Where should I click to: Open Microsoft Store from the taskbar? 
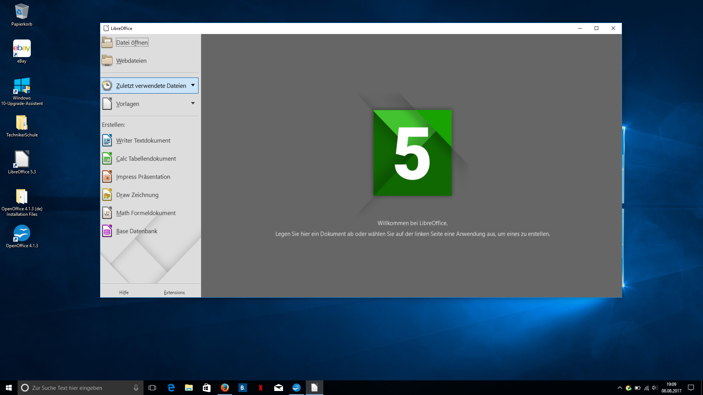[x=207, y=388]
